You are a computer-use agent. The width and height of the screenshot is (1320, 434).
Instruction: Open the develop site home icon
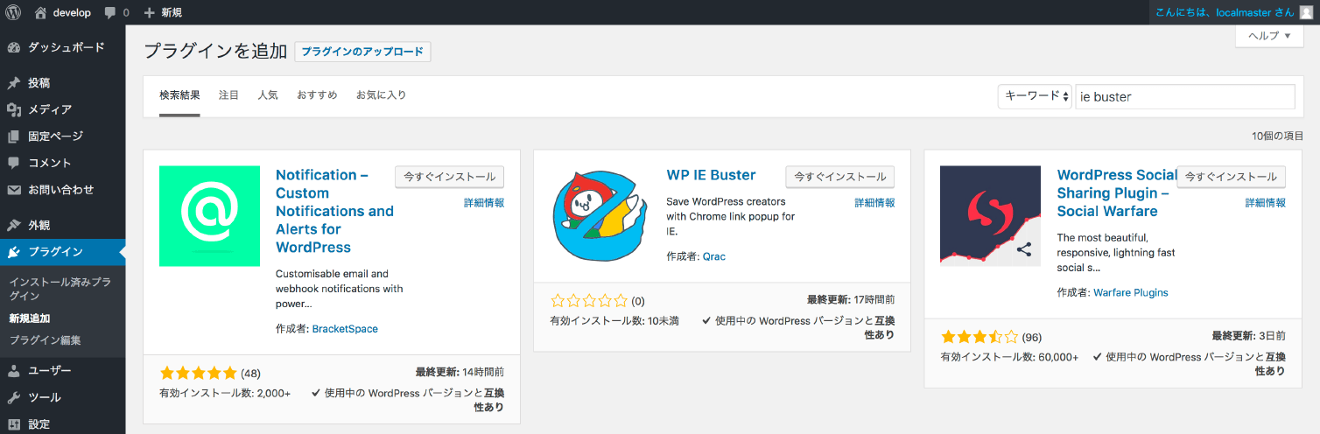point(40,12)
